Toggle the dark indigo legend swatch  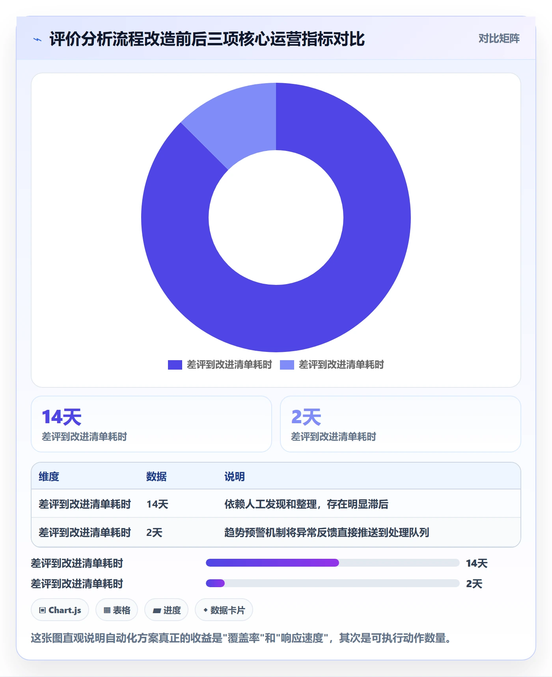click(175, 365)
